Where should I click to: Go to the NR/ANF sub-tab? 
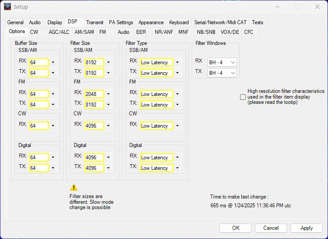164,32
